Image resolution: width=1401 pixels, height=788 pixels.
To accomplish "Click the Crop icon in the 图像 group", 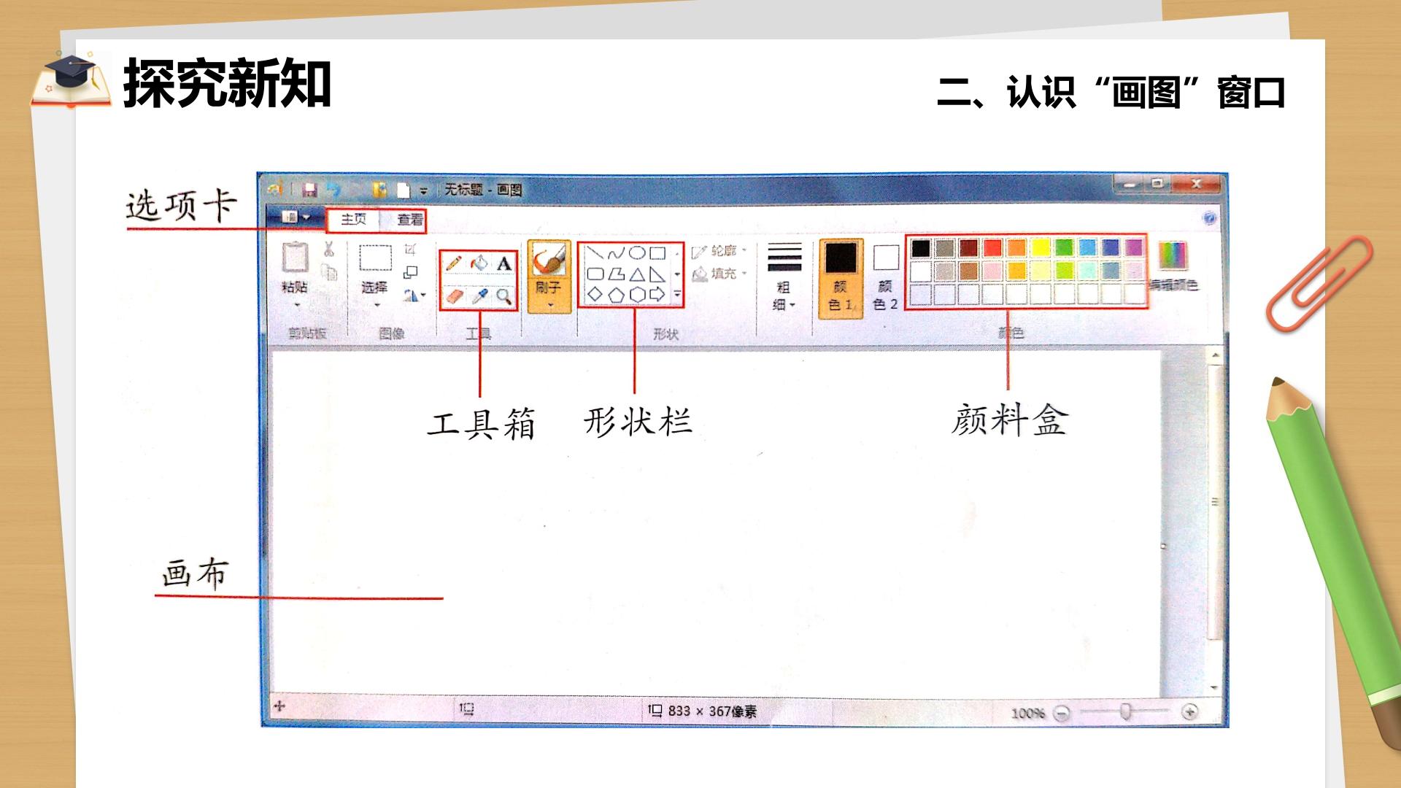I will [x=410, y=250].
